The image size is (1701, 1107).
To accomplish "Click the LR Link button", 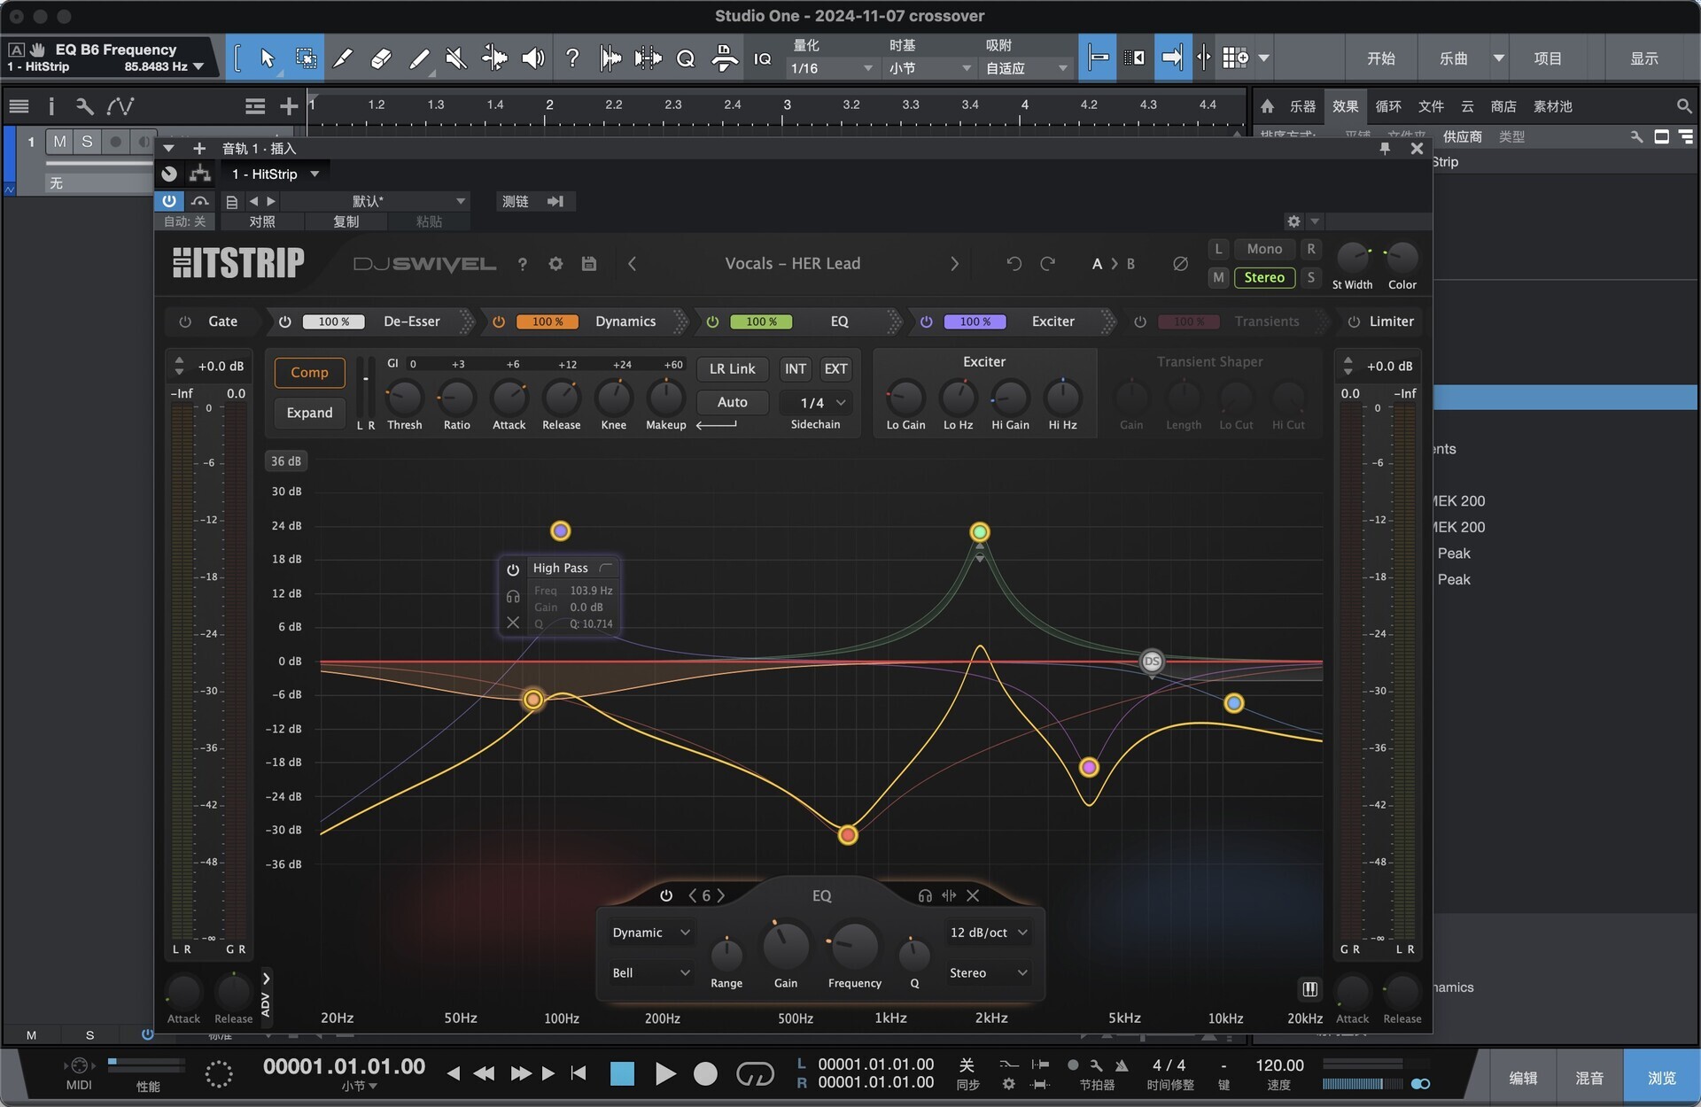I will point(733,368).
